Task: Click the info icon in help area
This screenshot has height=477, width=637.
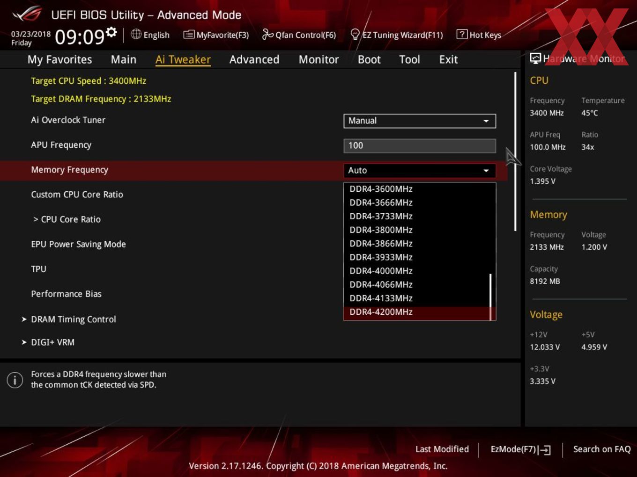Action: (x=15, y=380)
